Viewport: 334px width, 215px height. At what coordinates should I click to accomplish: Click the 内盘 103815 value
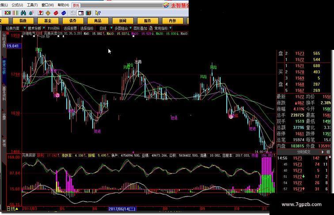coord(298,146)
